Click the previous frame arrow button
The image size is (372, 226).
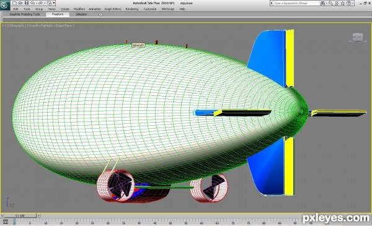click(x=2, y=216)
